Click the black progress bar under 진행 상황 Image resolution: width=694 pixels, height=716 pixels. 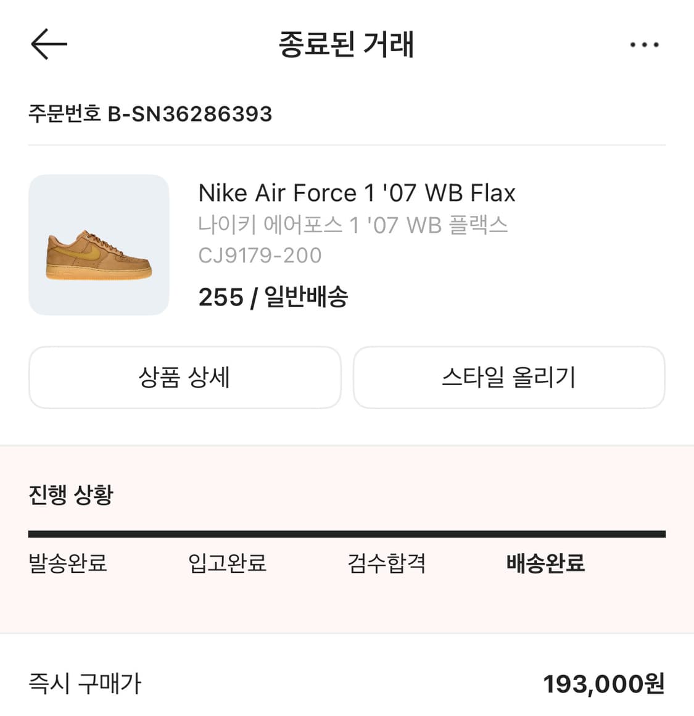tap(347, 534)
